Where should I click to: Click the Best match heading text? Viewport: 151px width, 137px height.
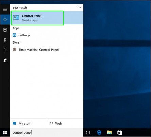coord(20,8)
